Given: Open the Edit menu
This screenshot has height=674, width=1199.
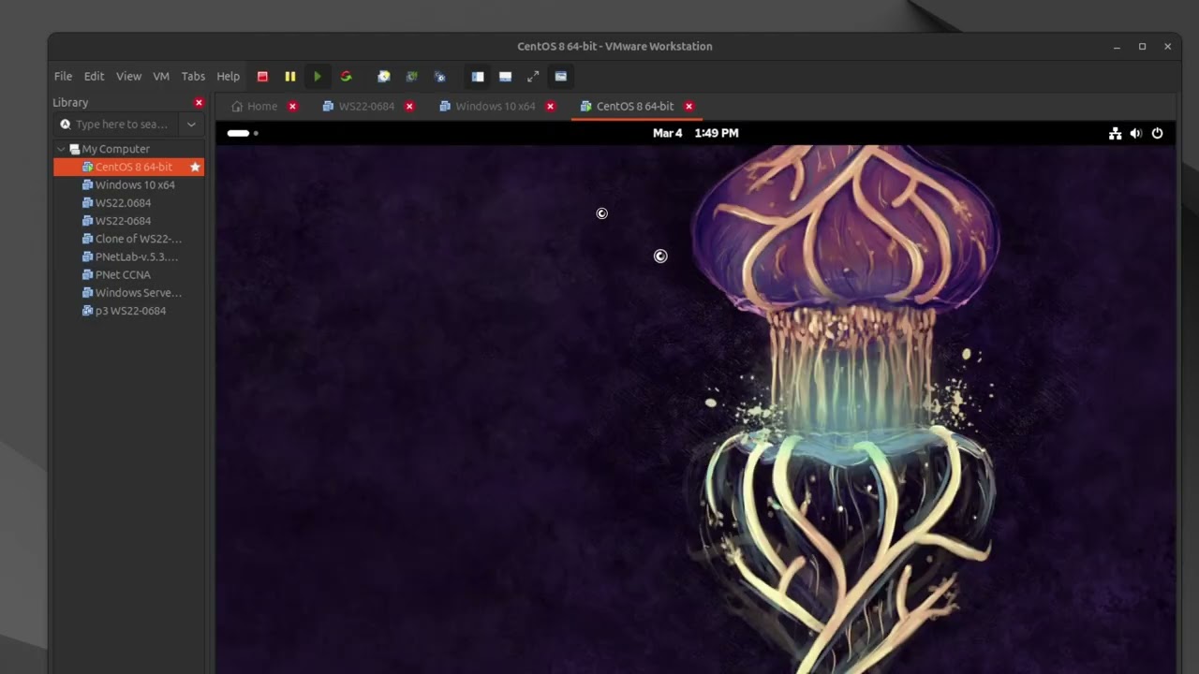Looking at the screenshot, I should click(x=94, y=77).
